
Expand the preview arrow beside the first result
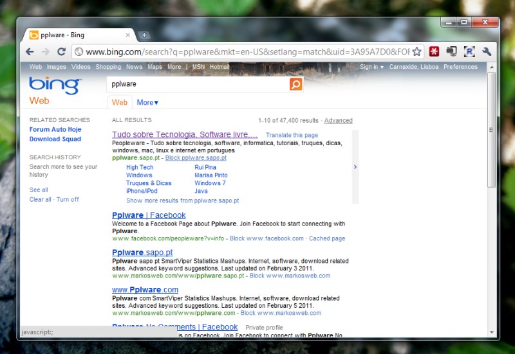point(355,167)
